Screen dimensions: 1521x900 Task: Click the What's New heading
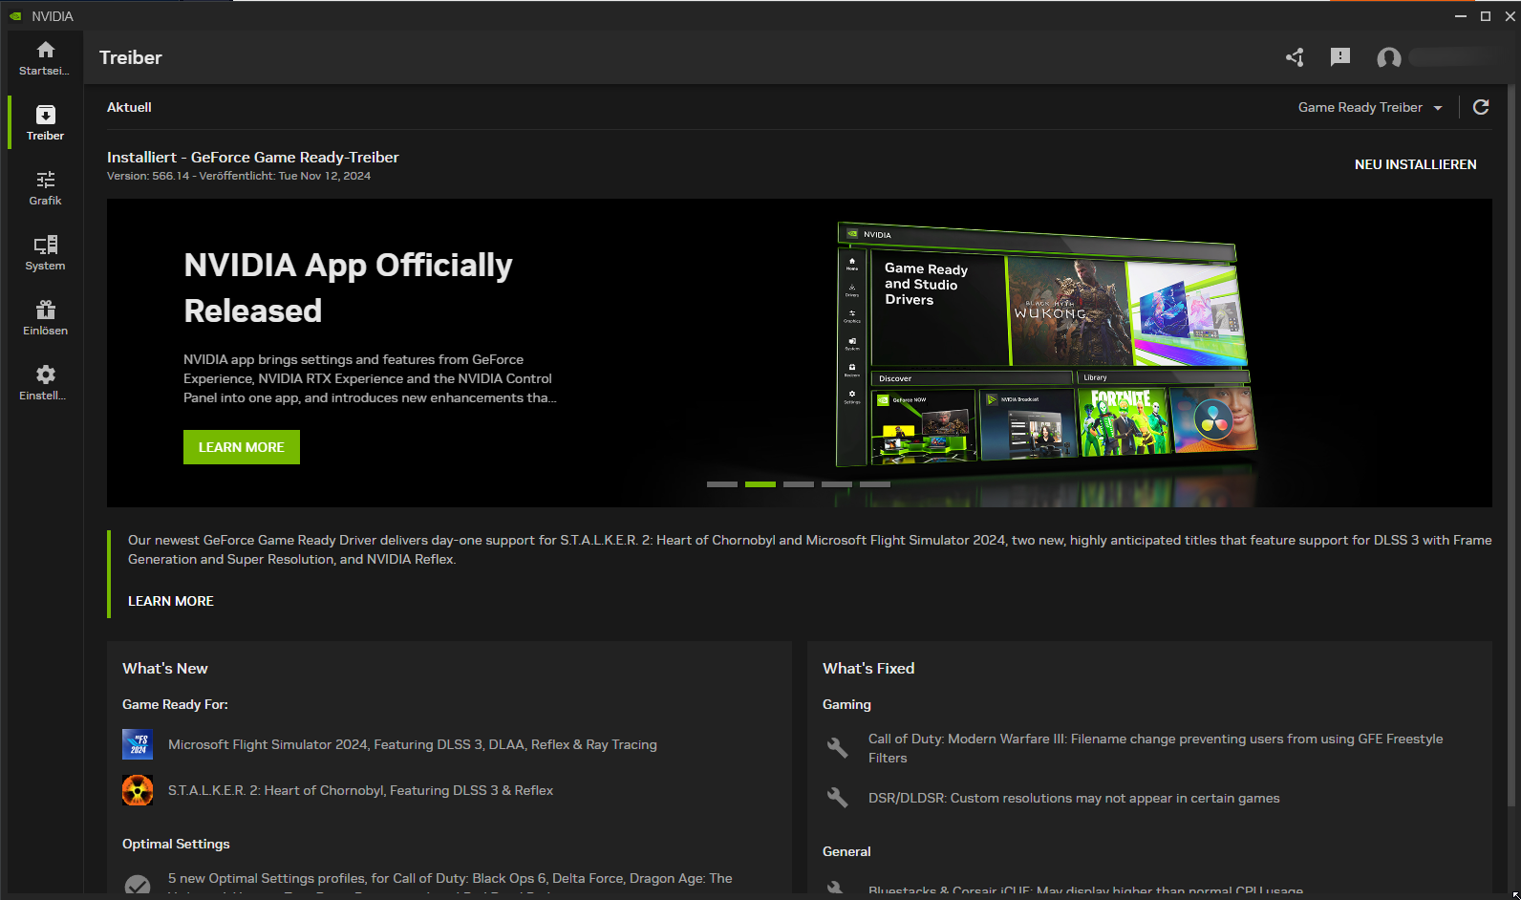pos(165,668)
